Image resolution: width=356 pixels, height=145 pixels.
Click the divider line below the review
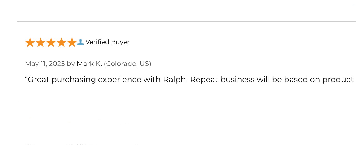(x=186, y=101)
